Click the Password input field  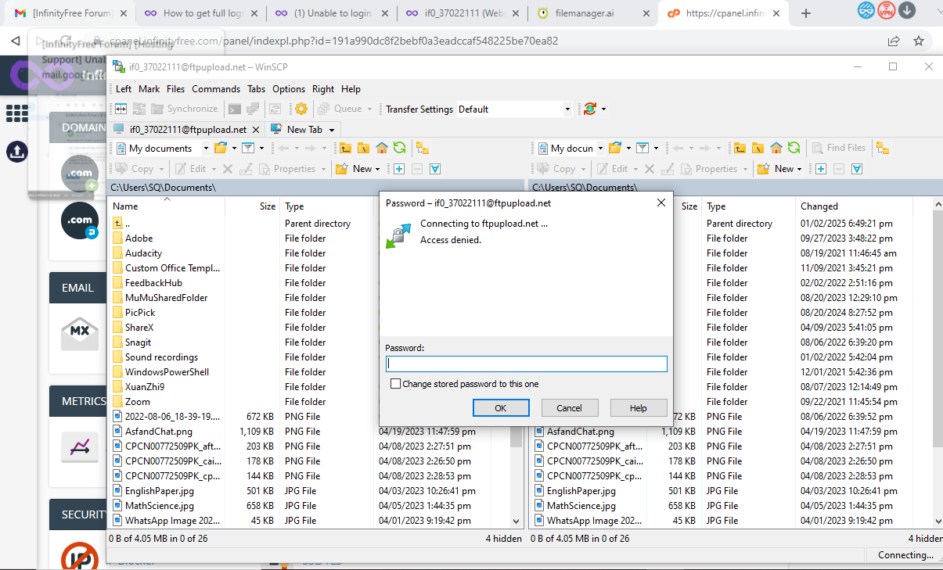tap(527, 364)
